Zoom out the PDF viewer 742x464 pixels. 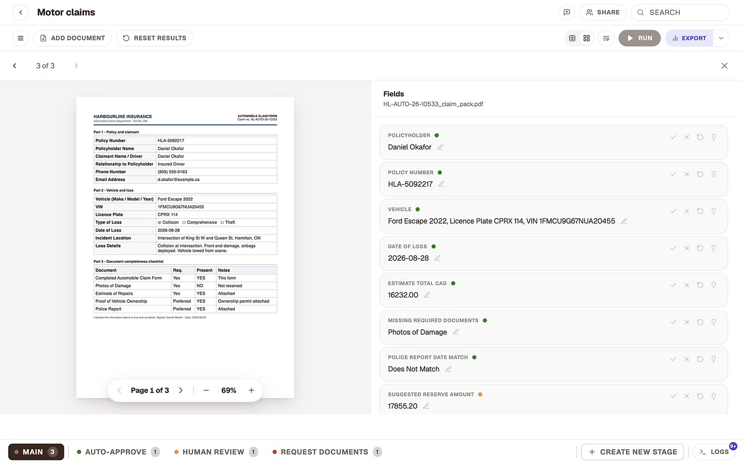206,390
